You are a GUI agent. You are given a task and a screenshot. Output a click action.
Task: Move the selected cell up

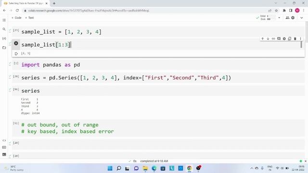pos(262,38)
